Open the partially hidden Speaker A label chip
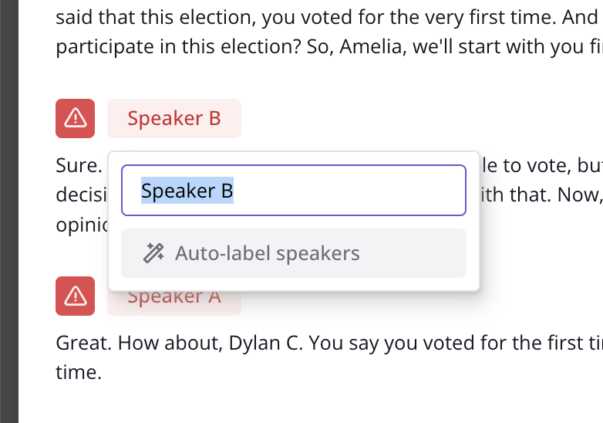The image size is (603, 423). point(174,303)
